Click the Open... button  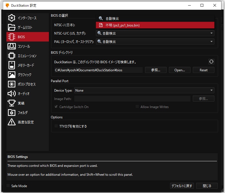(x=179, y=70)
